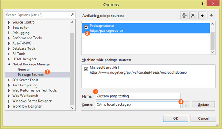This screenshot has height=129, width=222.
Task: Move package source down with arrow icon
Action: pyautogui.click(x=211, y=15)
